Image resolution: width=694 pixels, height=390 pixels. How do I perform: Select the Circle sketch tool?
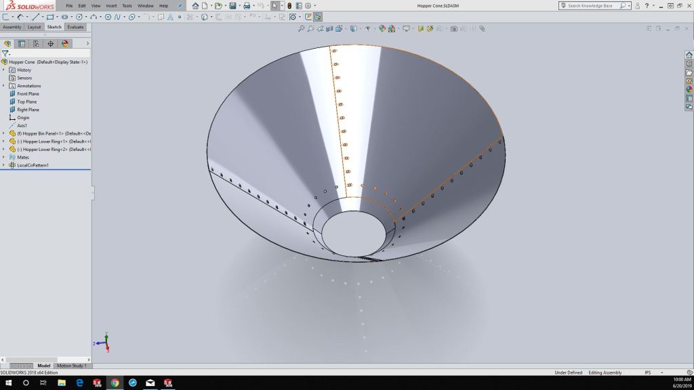(79, 17)
